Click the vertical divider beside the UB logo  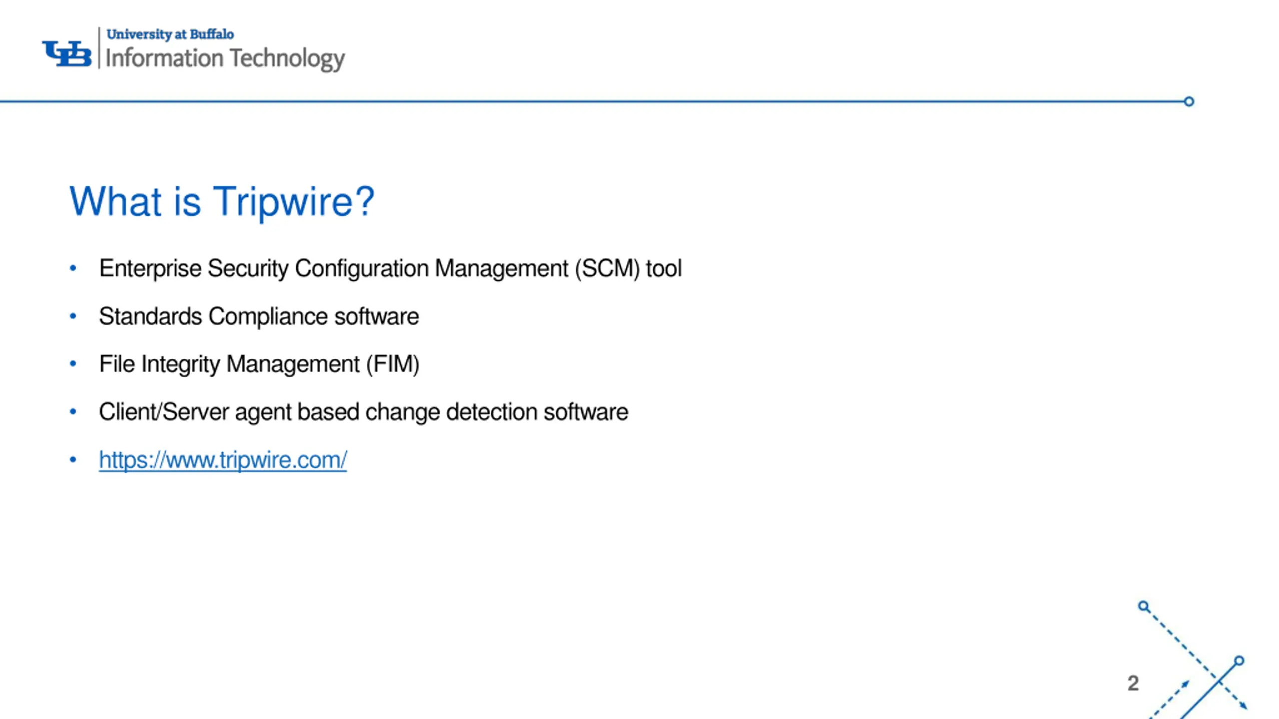pyautogui.click(x=99, y=48)
